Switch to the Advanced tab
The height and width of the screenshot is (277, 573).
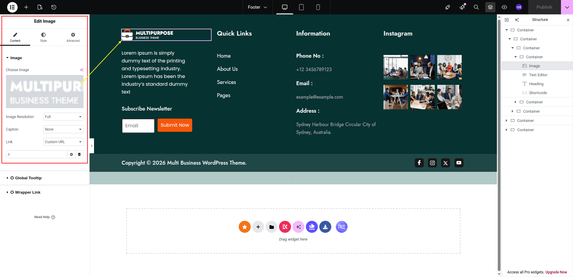click(x=73, y=37)
